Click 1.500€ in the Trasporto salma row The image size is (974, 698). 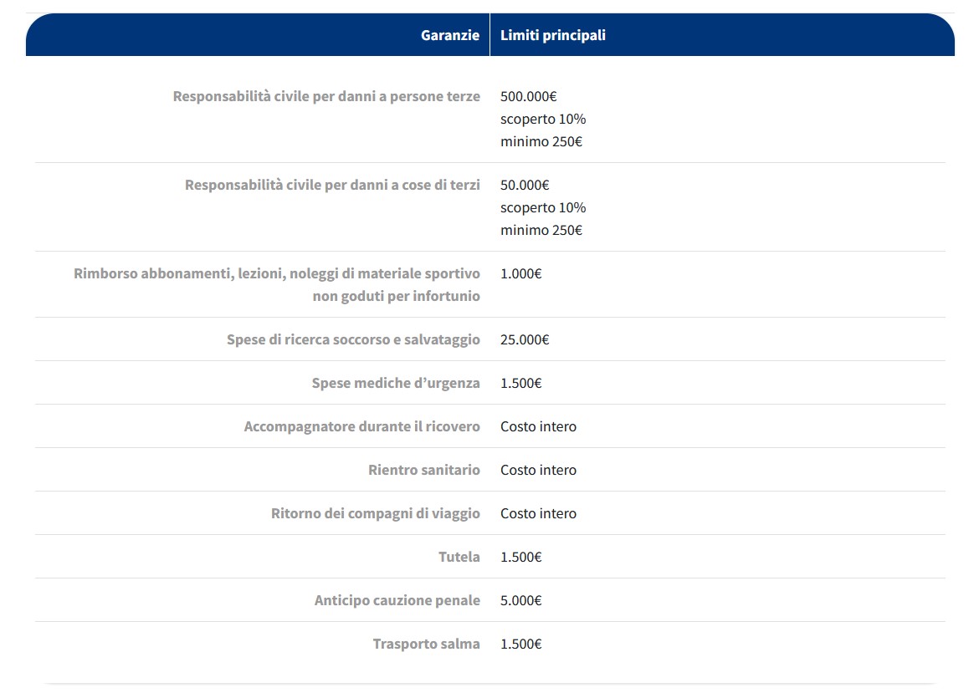point(520,644)
